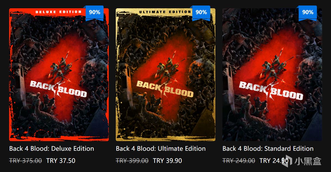
Task: Click the crossed-out price TRY 375.00
Action: (x=25, y=161)
